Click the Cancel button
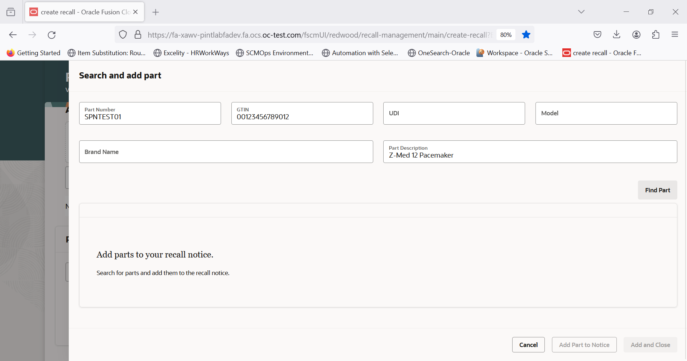 pos(528,345)
